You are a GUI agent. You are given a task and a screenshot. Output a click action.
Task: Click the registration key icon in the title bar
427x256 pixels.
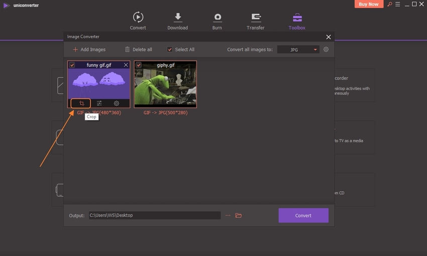point(389,5)
